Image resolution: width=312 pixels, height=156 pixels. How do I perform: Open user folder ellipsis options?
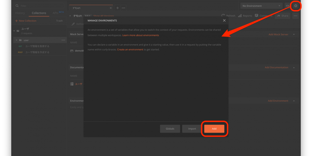pos(63,40)
